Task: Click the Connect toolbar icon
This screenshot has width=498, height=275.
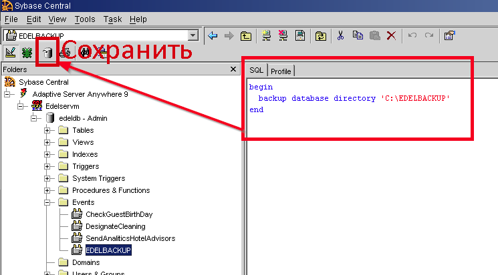Action: click(x=265, y=35)
